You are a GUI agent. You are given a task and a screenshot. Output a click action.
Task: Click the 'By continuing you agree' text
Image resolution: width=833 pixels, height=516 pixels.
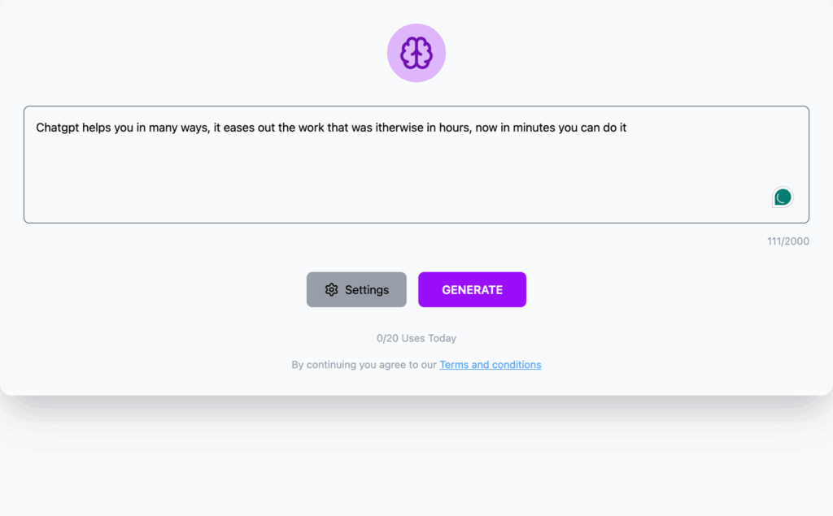click(x=364, y=365)
